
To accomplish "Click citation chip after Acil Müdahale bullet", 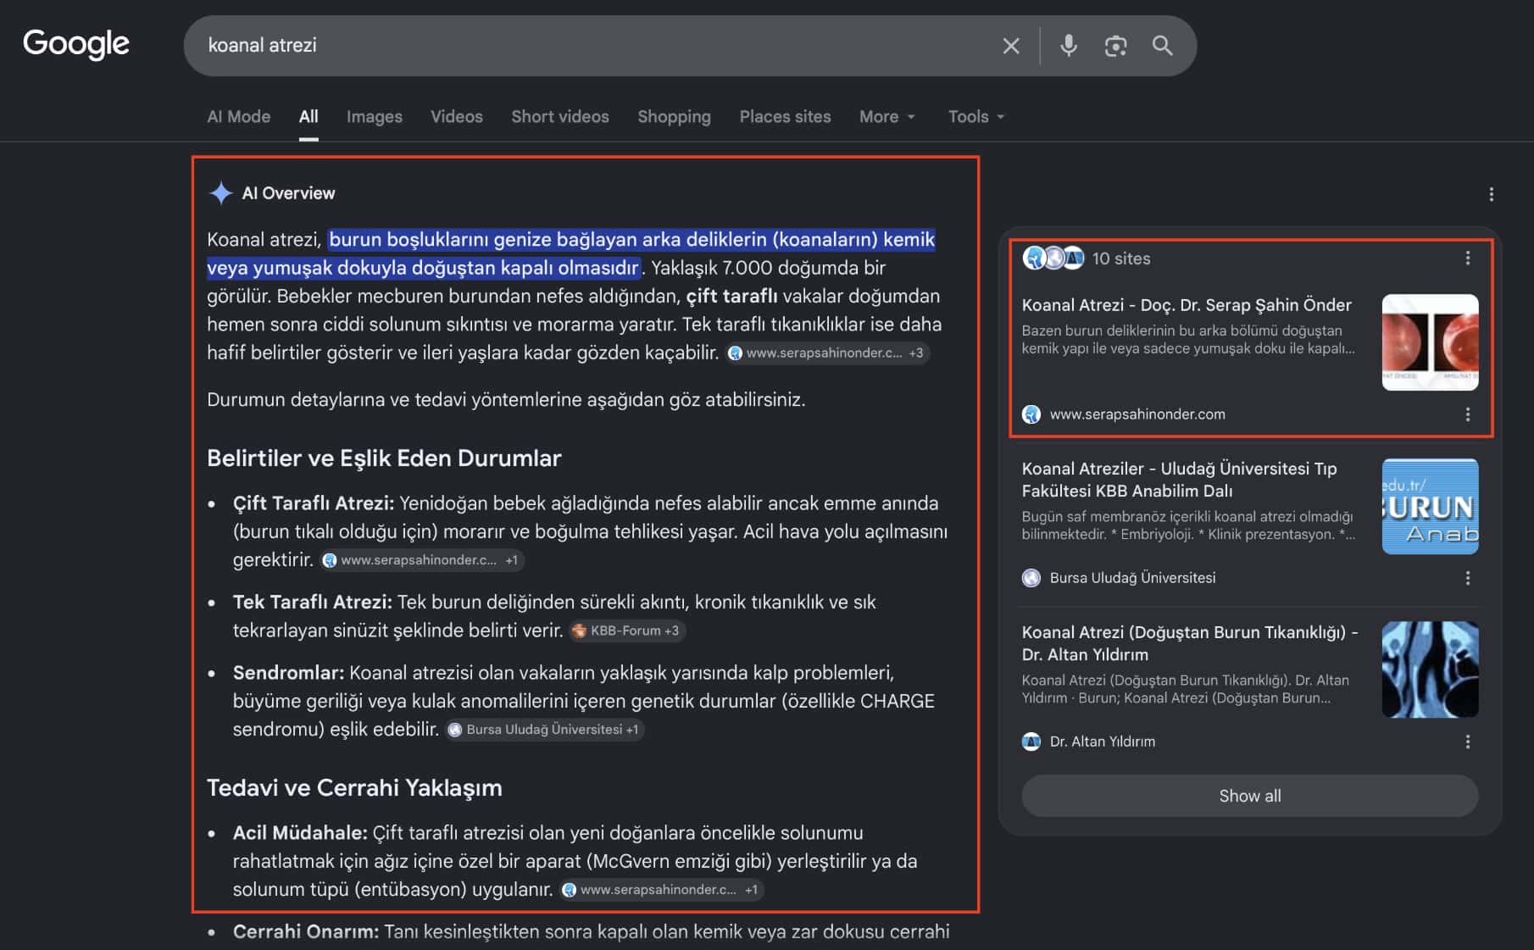I will 663,890.
